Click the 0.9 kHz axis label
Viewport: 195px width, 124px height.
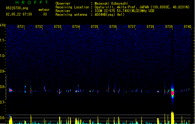coord(2,71)
